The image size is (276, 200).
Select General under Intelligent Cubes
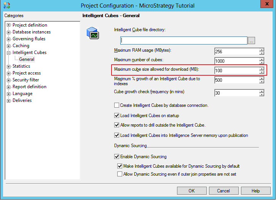27,59
